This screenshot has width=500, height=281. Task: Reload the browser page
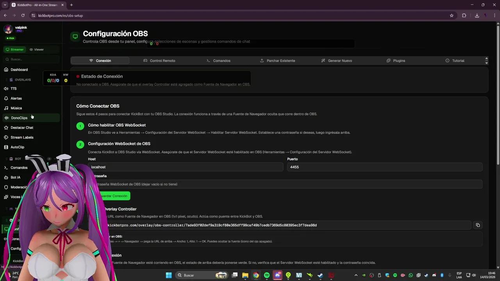[x=23, y=16]
